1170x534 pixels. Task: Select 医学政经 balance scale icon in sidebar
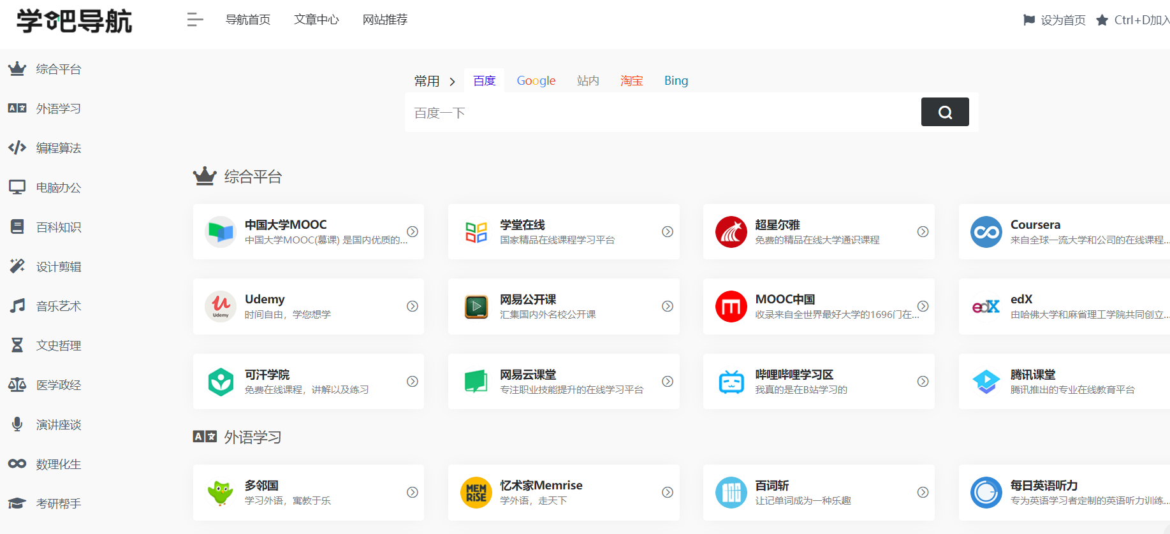click(x=17, y=385)
